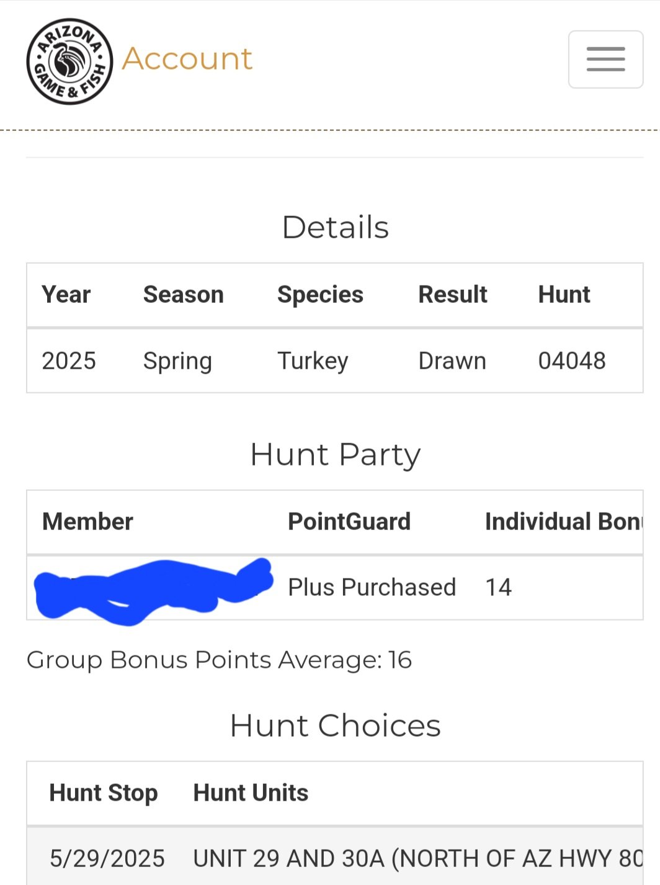This screenshot has width=660, height=885.
Task: Select the Species column header
Action: click(320, 295)
